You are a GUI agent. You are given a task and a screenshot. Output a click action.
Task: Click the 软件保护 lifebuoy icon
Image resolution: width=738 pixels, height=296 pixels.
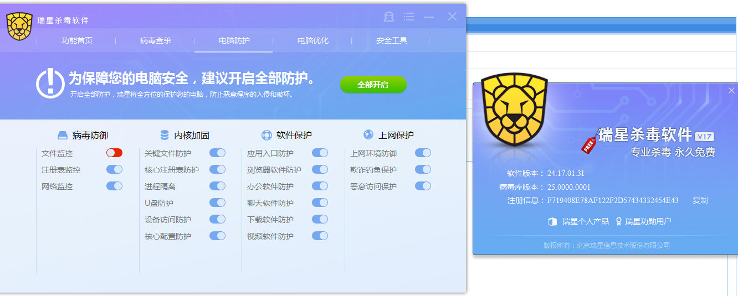coord(266,135)
